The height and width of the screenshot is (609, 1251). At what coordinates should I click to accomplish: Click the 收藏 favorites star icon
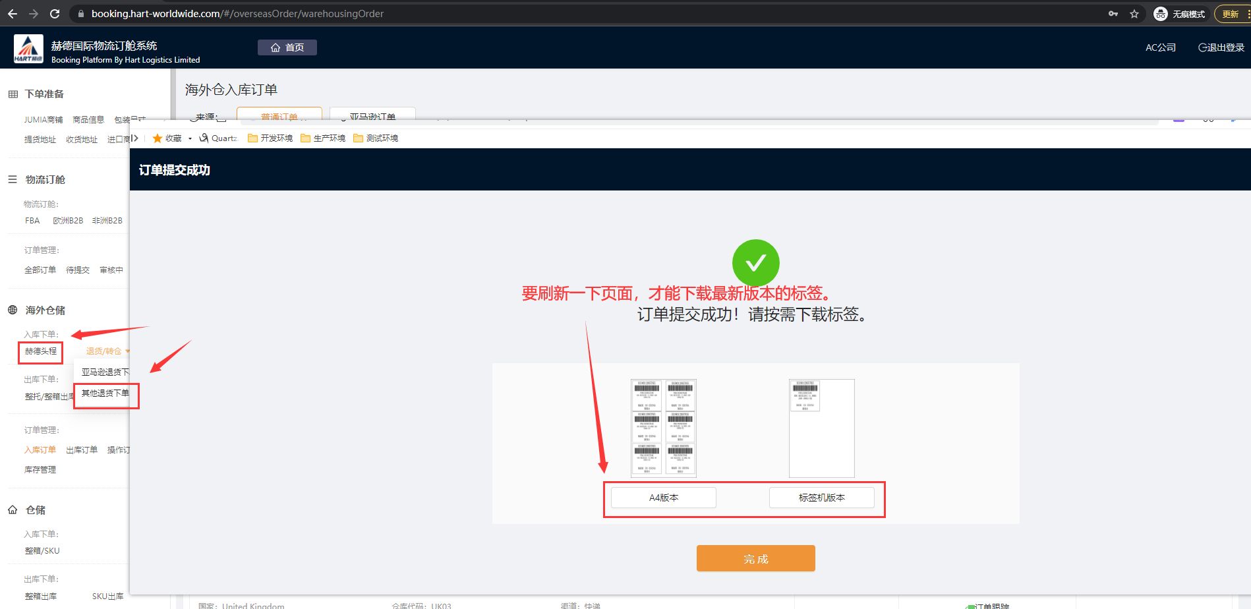pyautogui.click(x=158, y=138)
